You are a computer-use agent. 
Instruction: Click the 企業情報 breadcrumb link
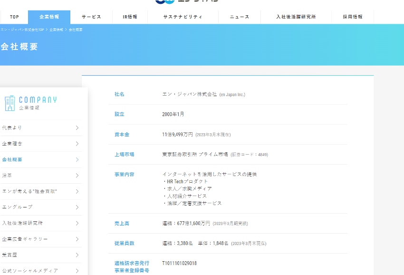(x=56, y=29)
